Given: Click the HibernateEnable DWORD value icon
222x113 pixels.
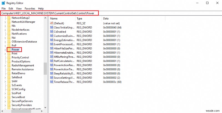Looking at the screenshot, I should click(x=51, y=53).
